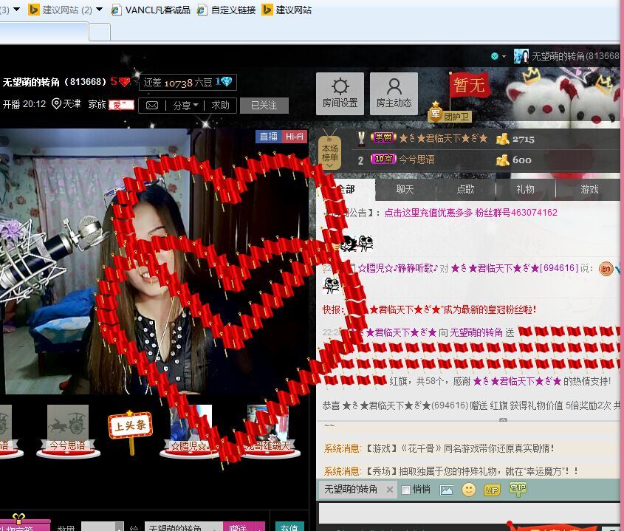Click the Hi-Fi quality label

coord(295,137)
